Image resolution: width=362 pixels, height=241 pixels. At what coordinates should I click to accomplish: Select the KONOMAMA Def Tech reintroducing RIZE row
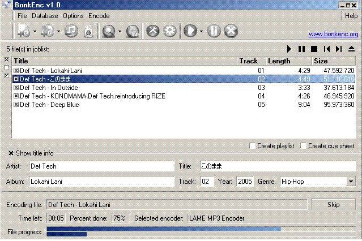coord(184,96)
